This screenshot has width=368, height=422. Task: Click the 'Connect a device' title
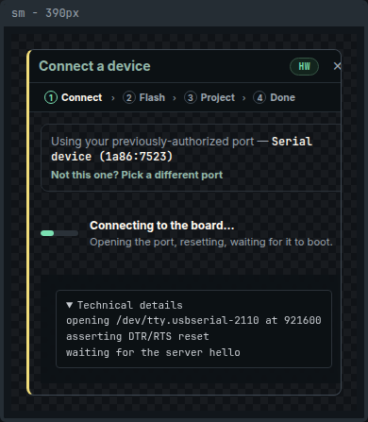(x=94, y=66)
